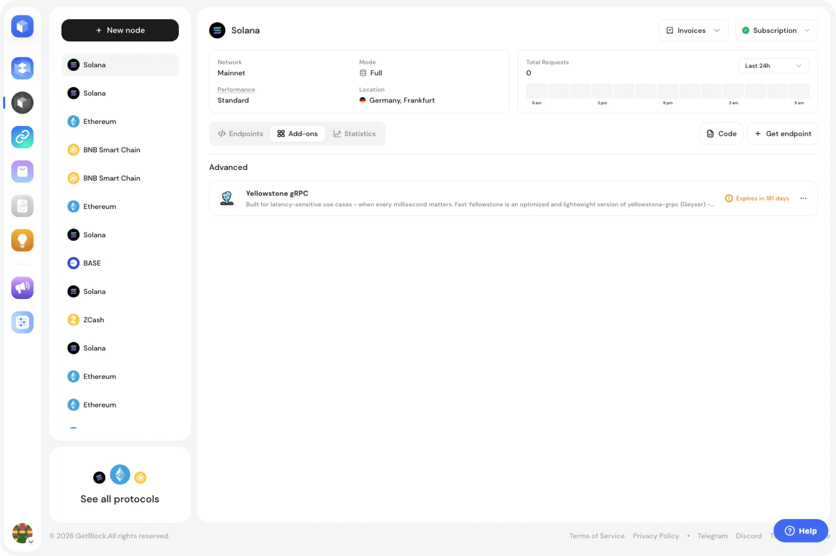Click See all protocols
Image resolution: width=836 pixels, height=556 pixels.
coord(119,499)
